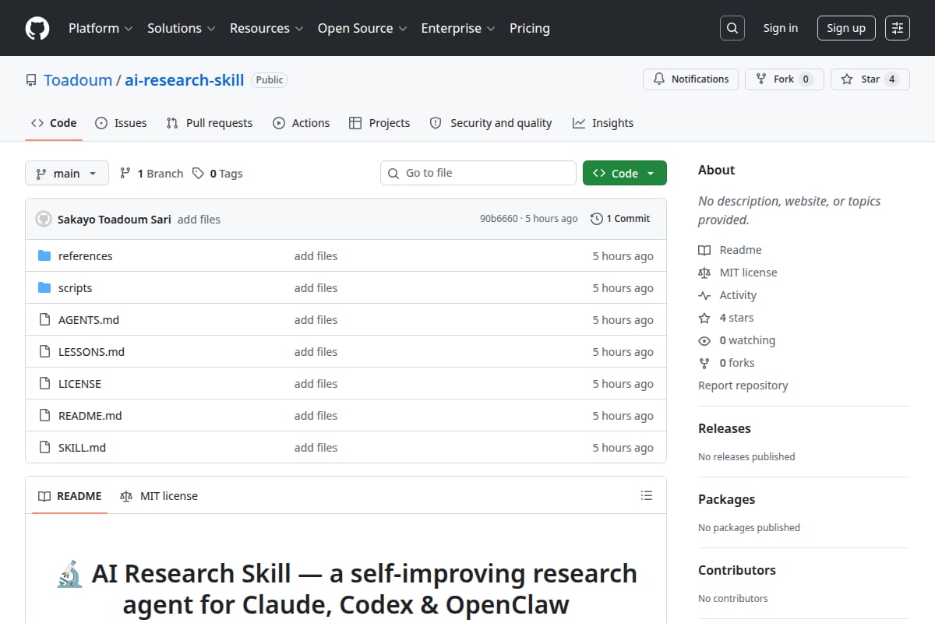935x623 pixels.
Task: Click the branch icon beside 1 Branch
Action: (x=125, y=174)
